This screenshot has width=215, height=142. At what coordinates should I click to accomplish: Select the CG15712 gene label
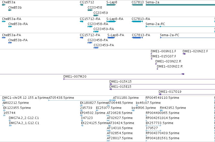pos(87,2)
